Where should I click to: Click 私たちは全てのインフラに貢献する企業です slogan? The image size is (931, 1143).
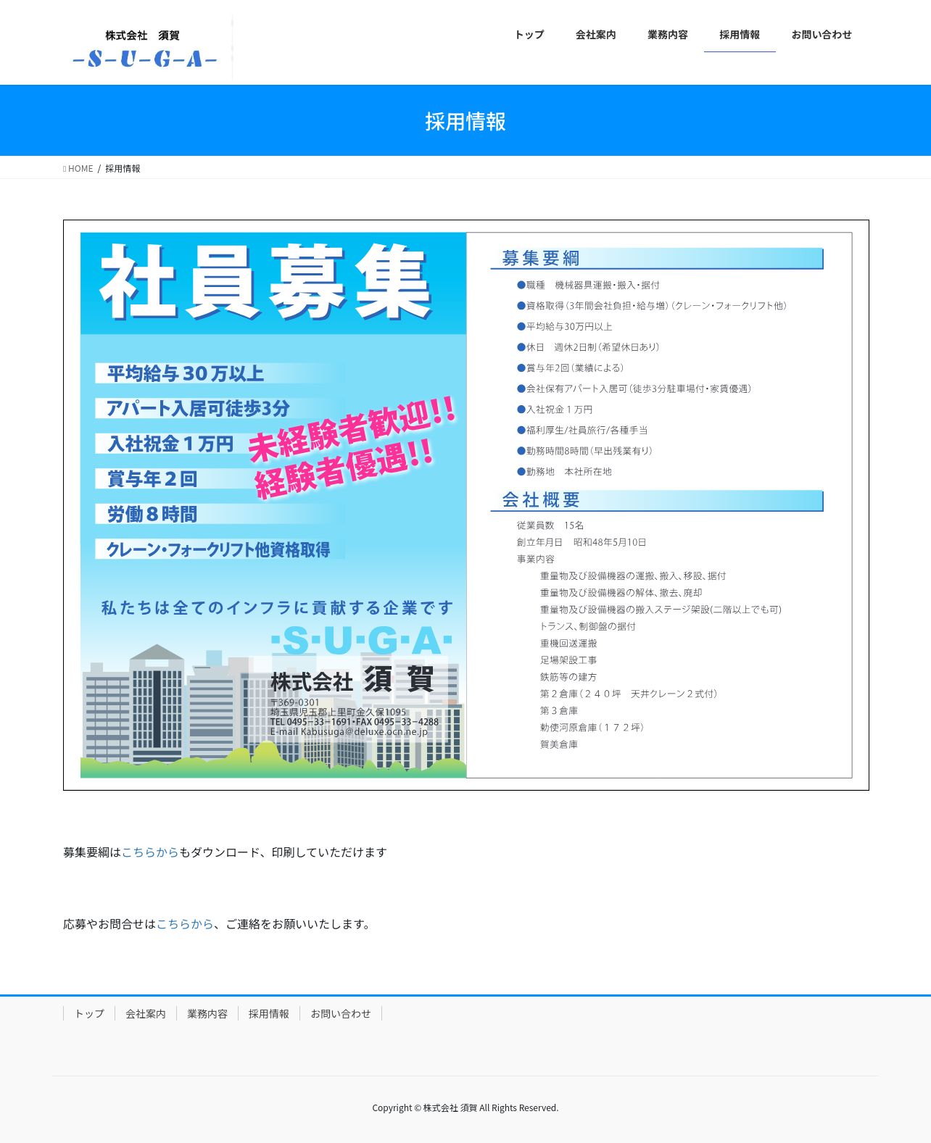tap(277, 607)
